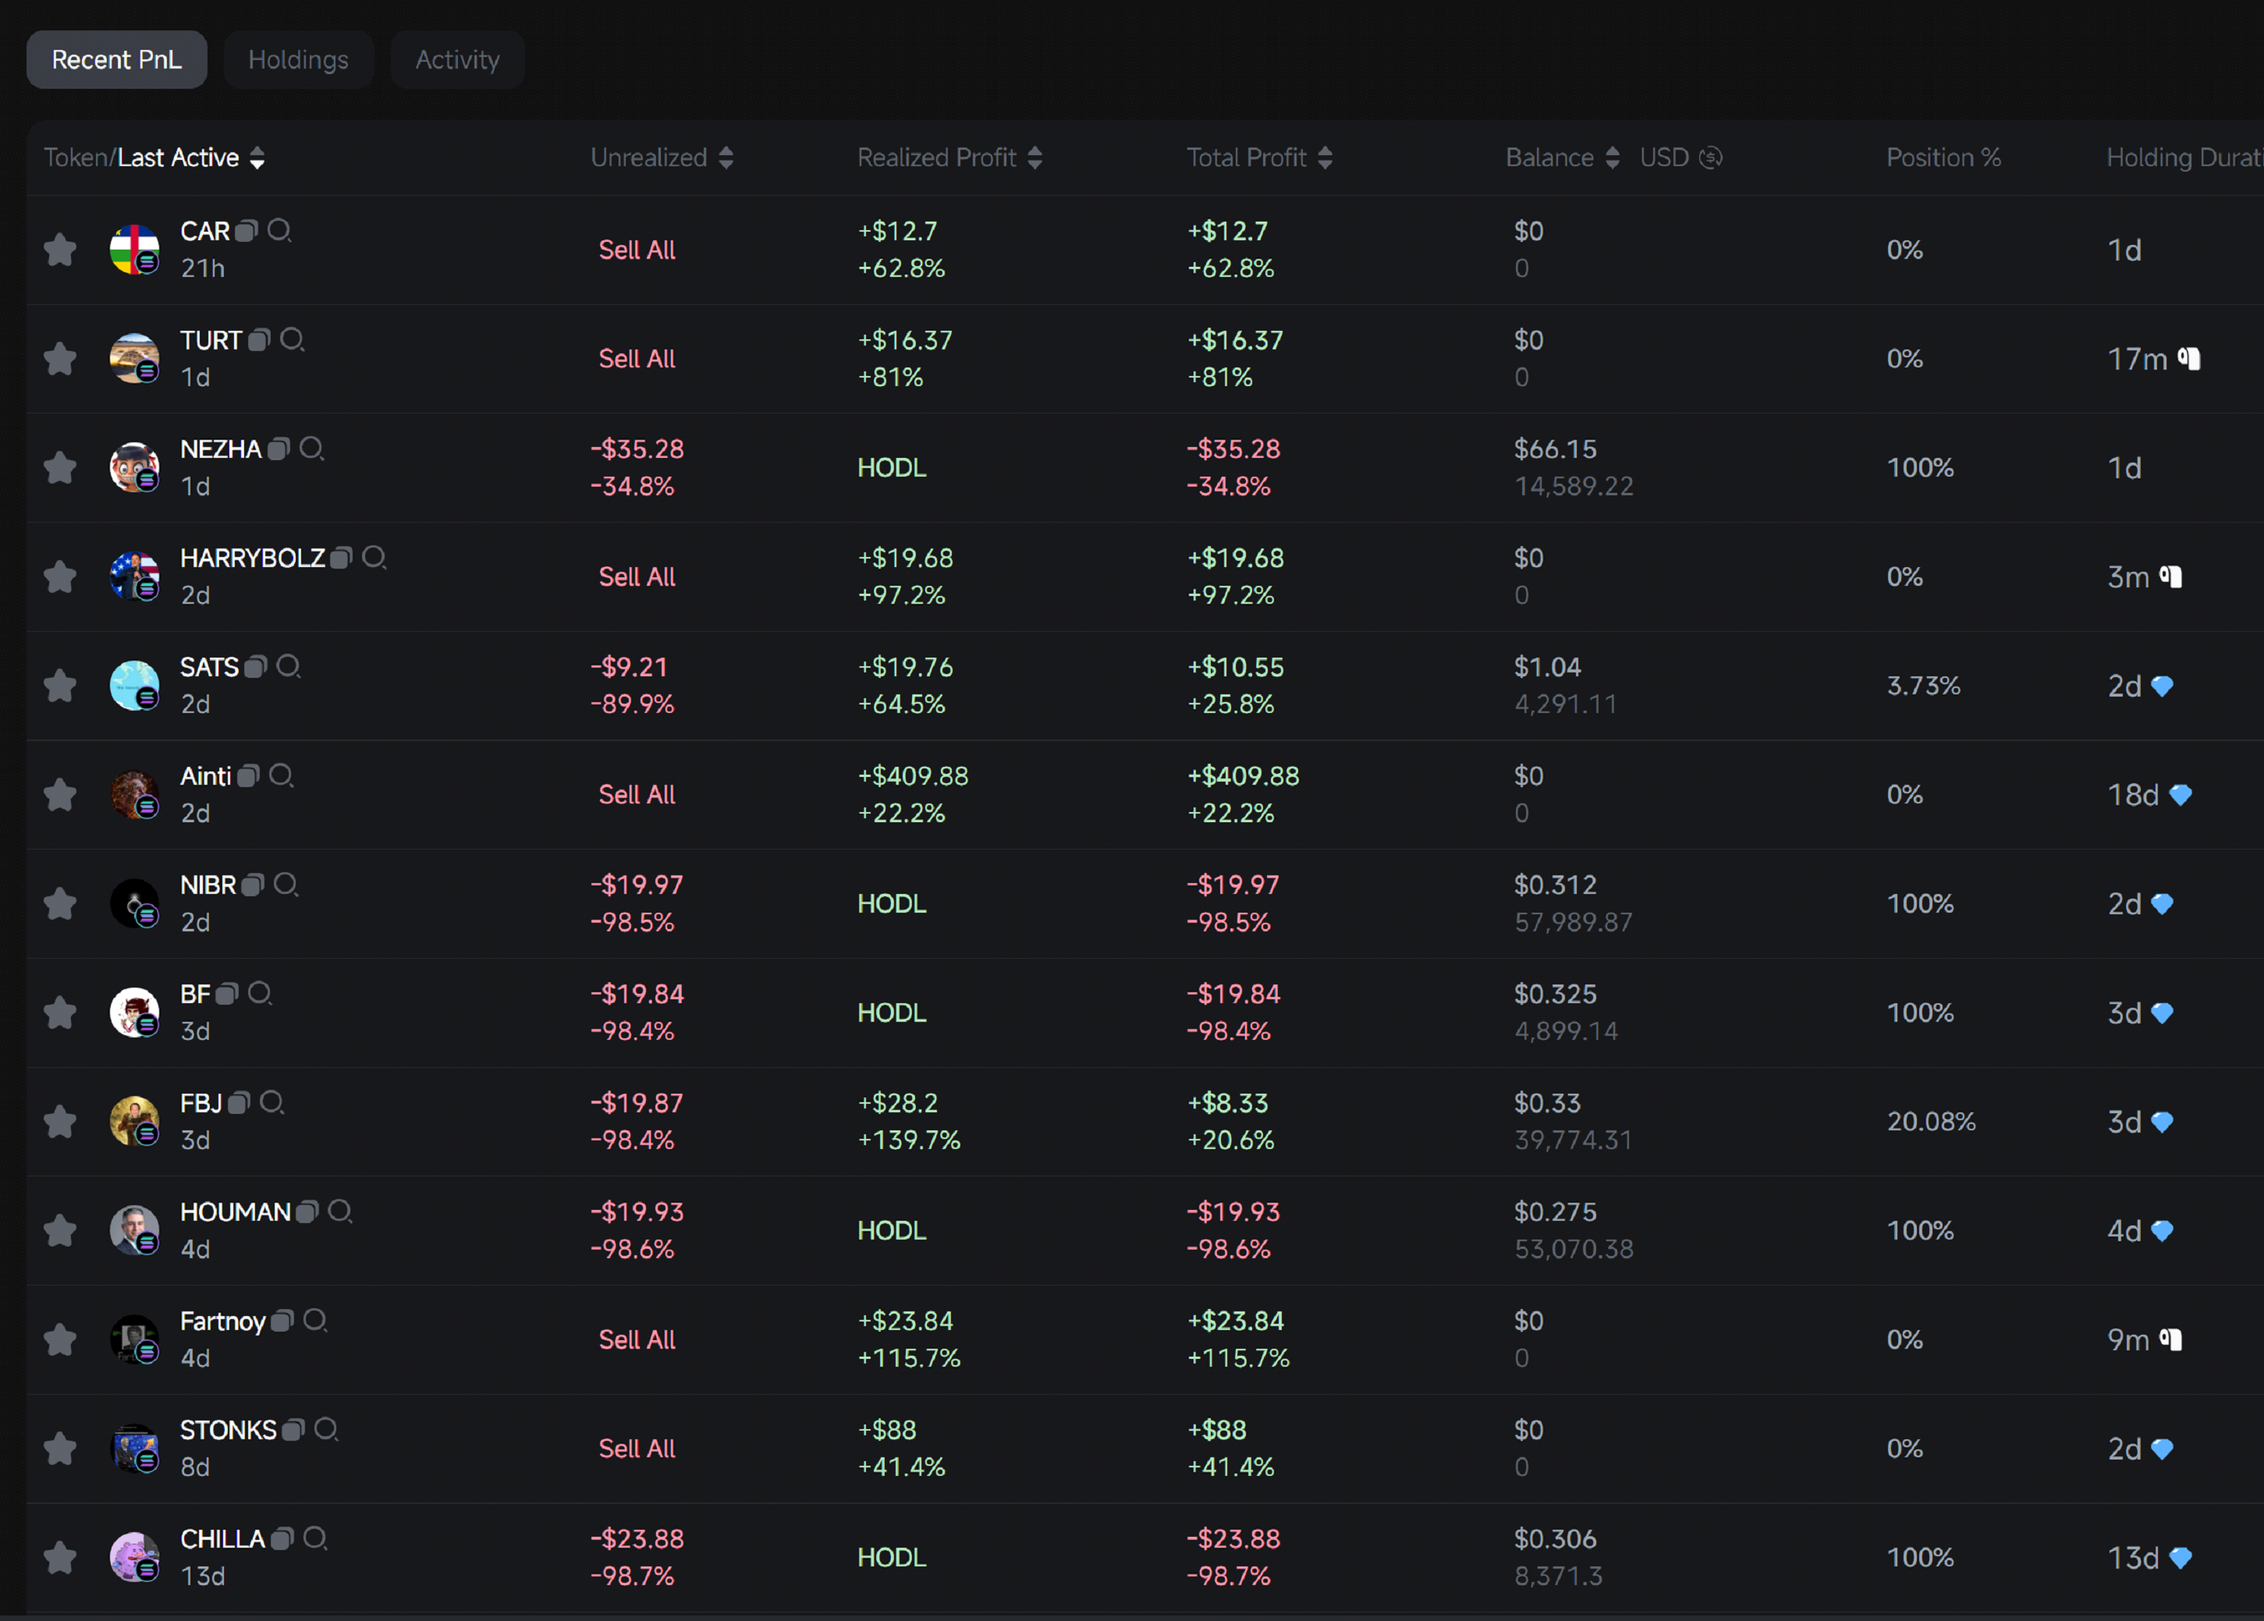Click the search icon beside SATS
The height and width of the screenshot is (1621, 2264).
point(289,667)
